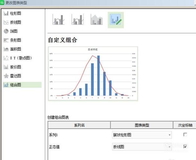The image size is (196, 160).
Task: Click the column chart icon beside 柱形图
Action: 6,13
